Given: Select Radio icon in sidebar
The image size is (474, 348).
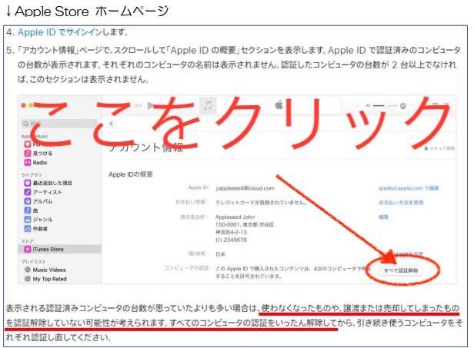Looking at the screenshot, I should pos(28,162).
